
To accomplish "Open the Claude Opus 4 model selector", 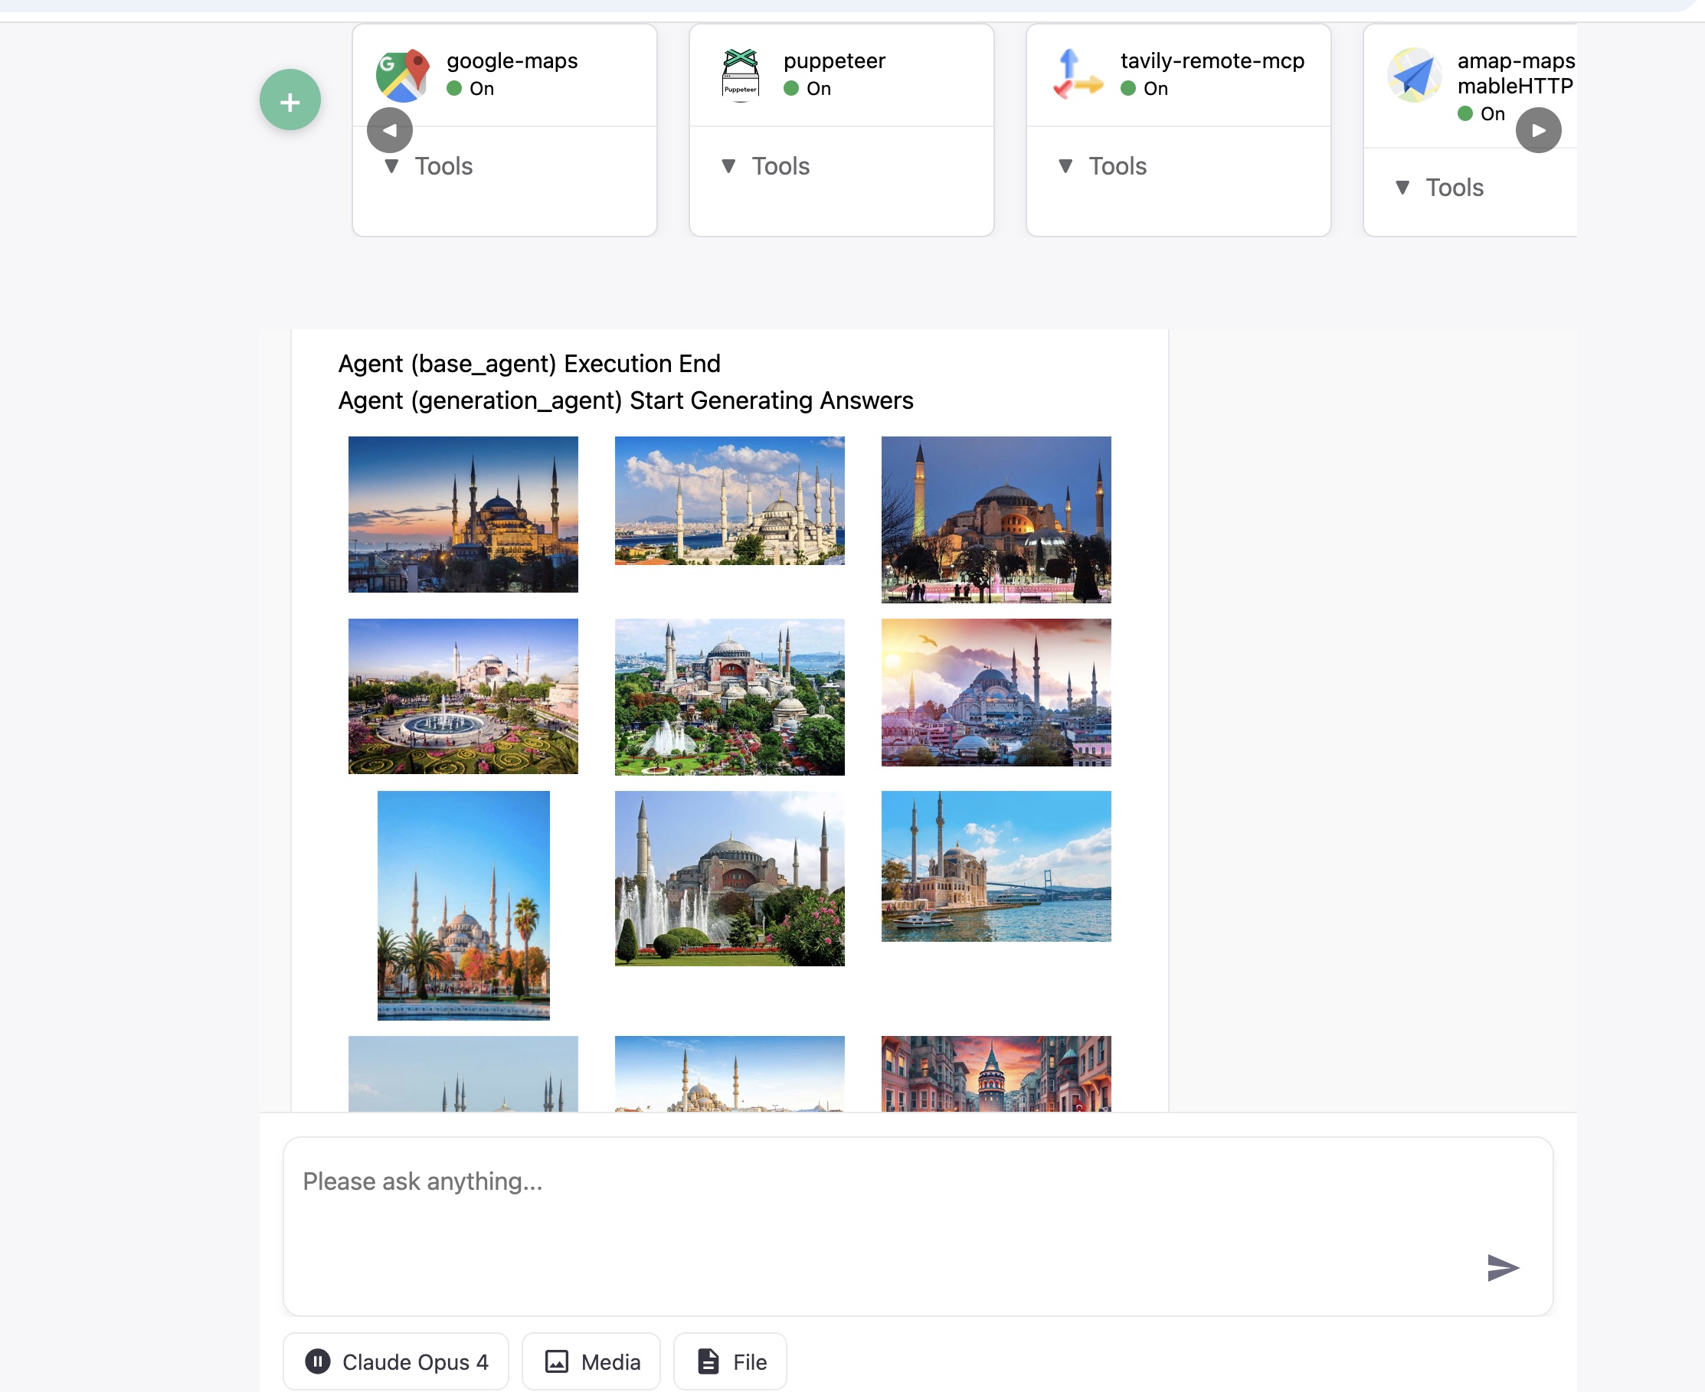I will tap(396, 1361).
